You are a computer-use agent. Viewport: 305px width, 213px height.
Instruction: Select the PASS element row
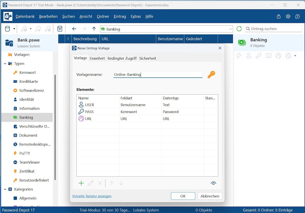click(x=147, y=112)
